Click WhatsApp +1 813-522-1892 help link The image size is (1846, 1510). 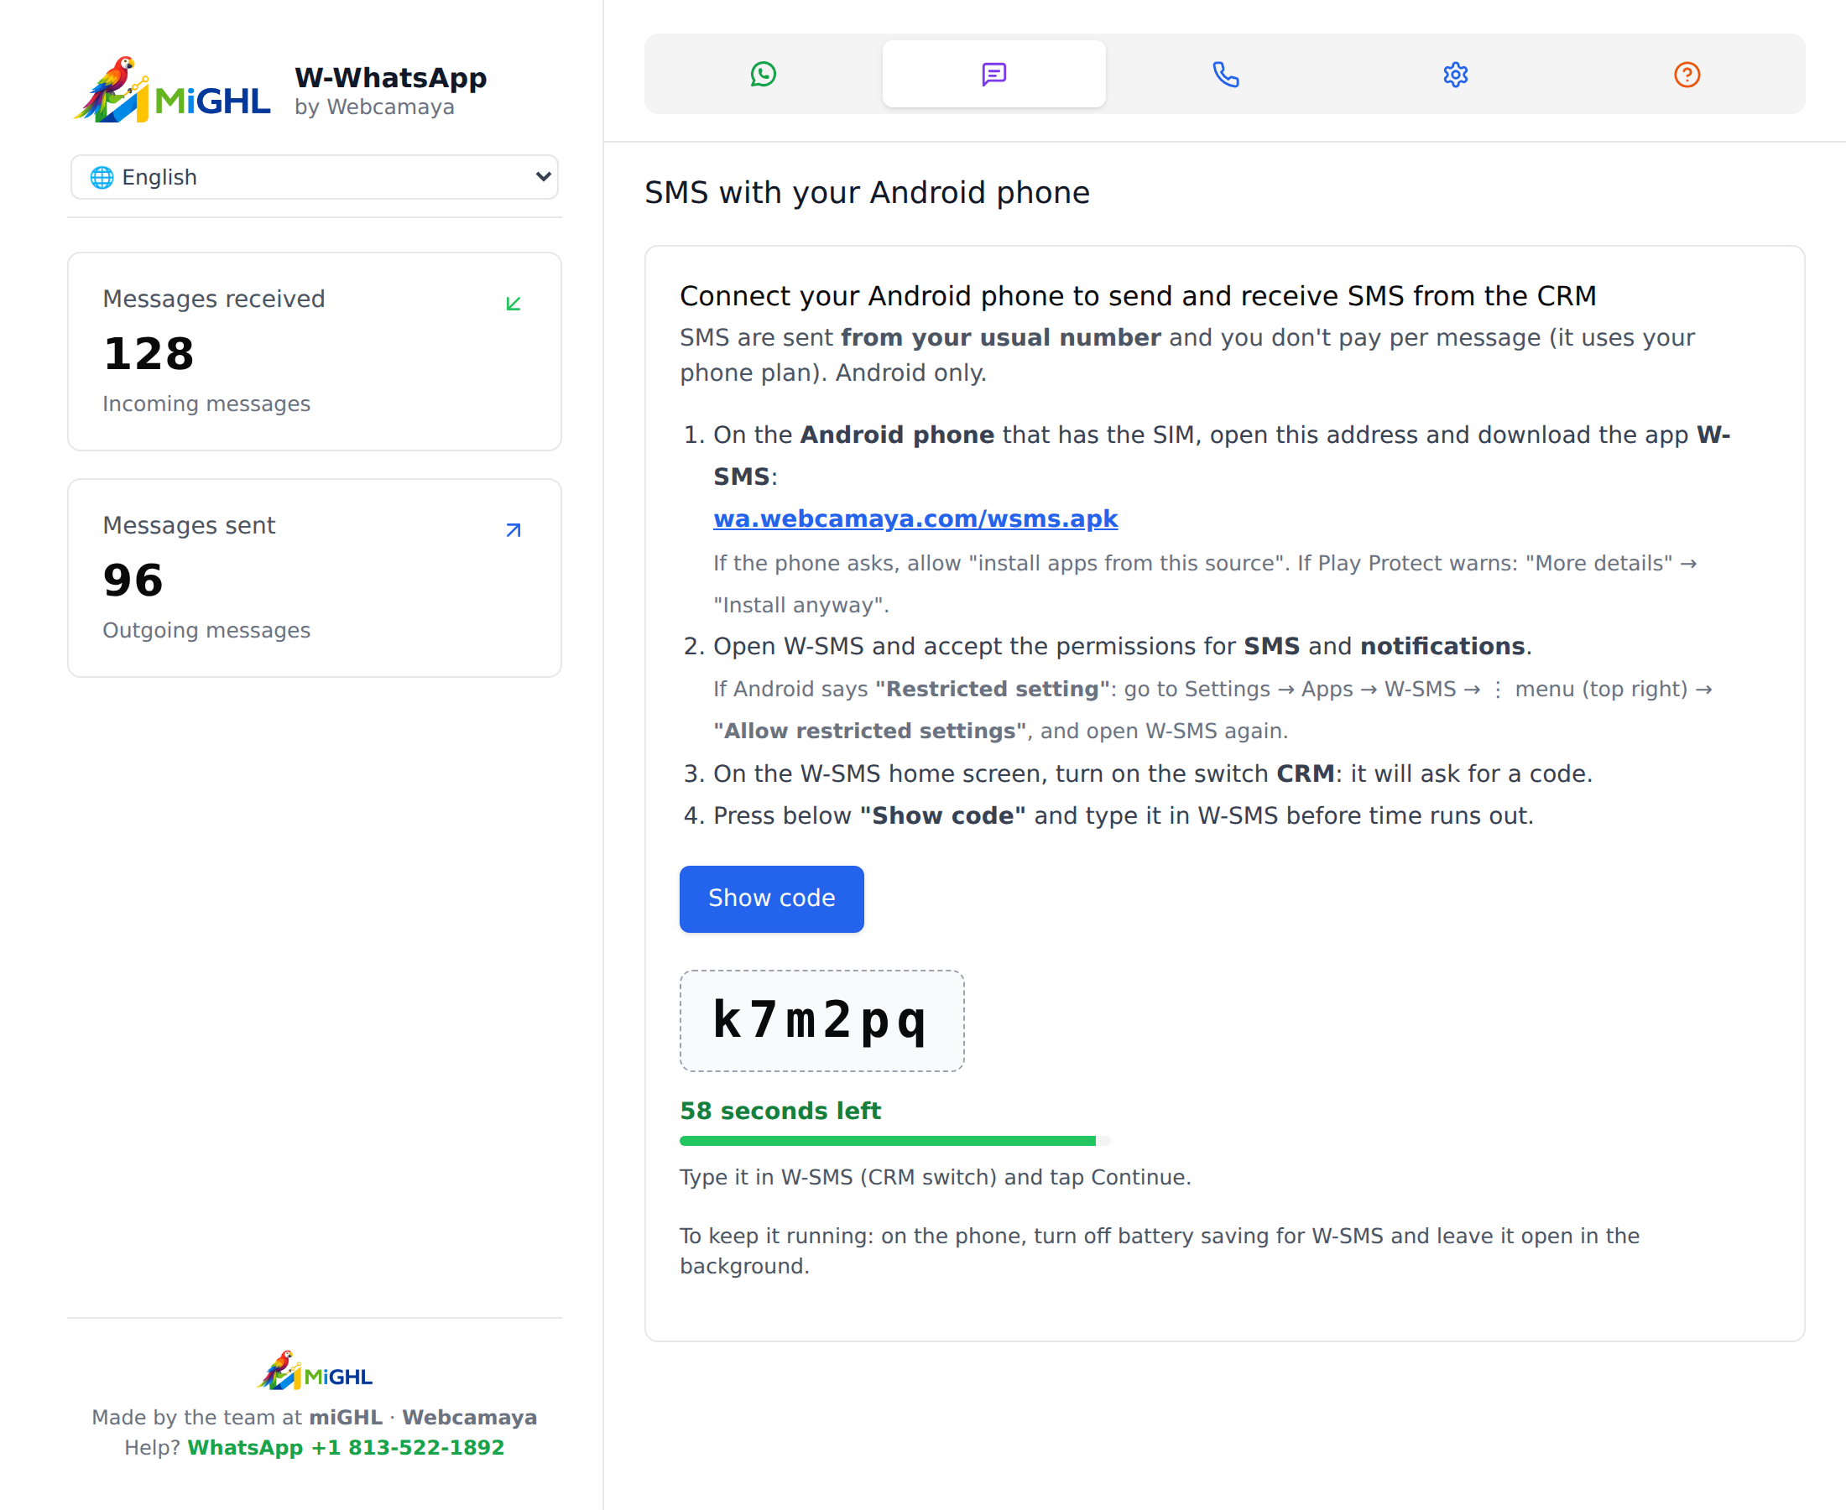[346, 1447]
